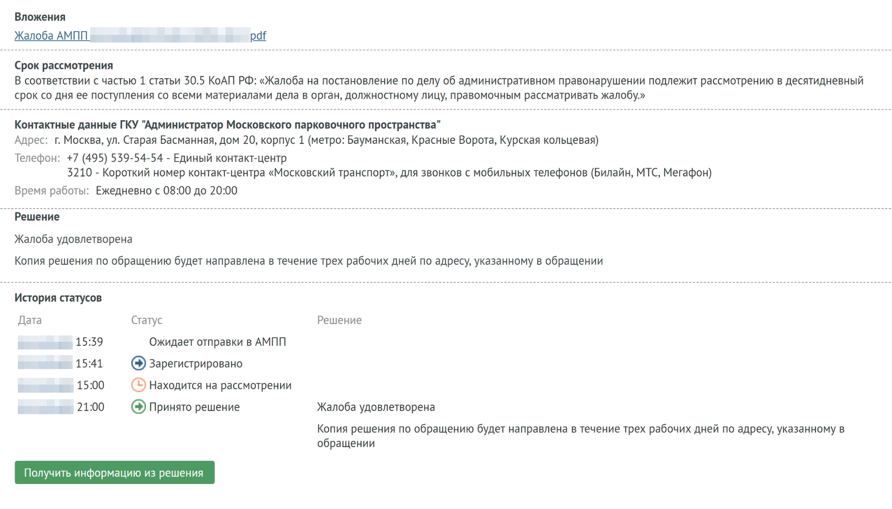Select the Зарегистрировано status label
Viewport: 892px width, 509px height.
(x=195, y=364)
